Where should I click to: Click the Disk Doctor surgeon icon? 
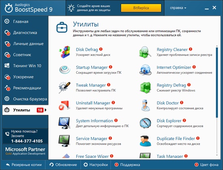point(145,105)
